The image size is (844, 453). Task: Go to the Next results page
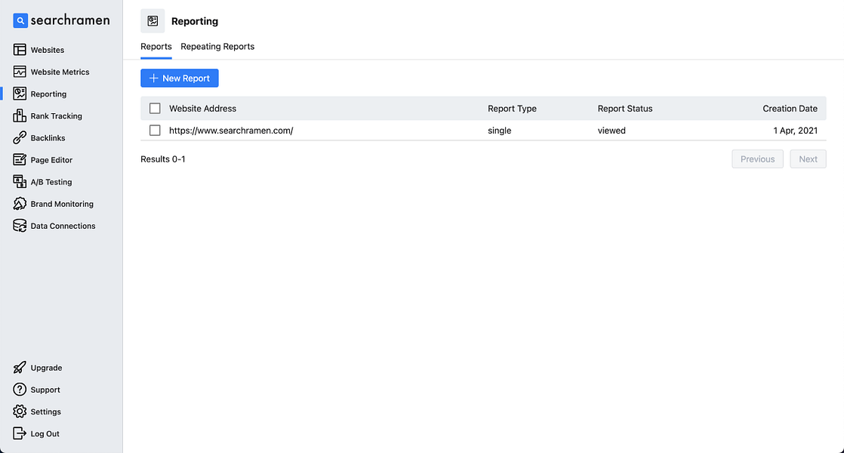808,159
